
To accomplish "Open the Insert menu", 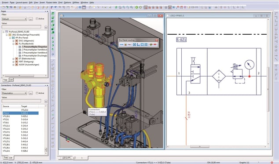I will tap(42, 3).
